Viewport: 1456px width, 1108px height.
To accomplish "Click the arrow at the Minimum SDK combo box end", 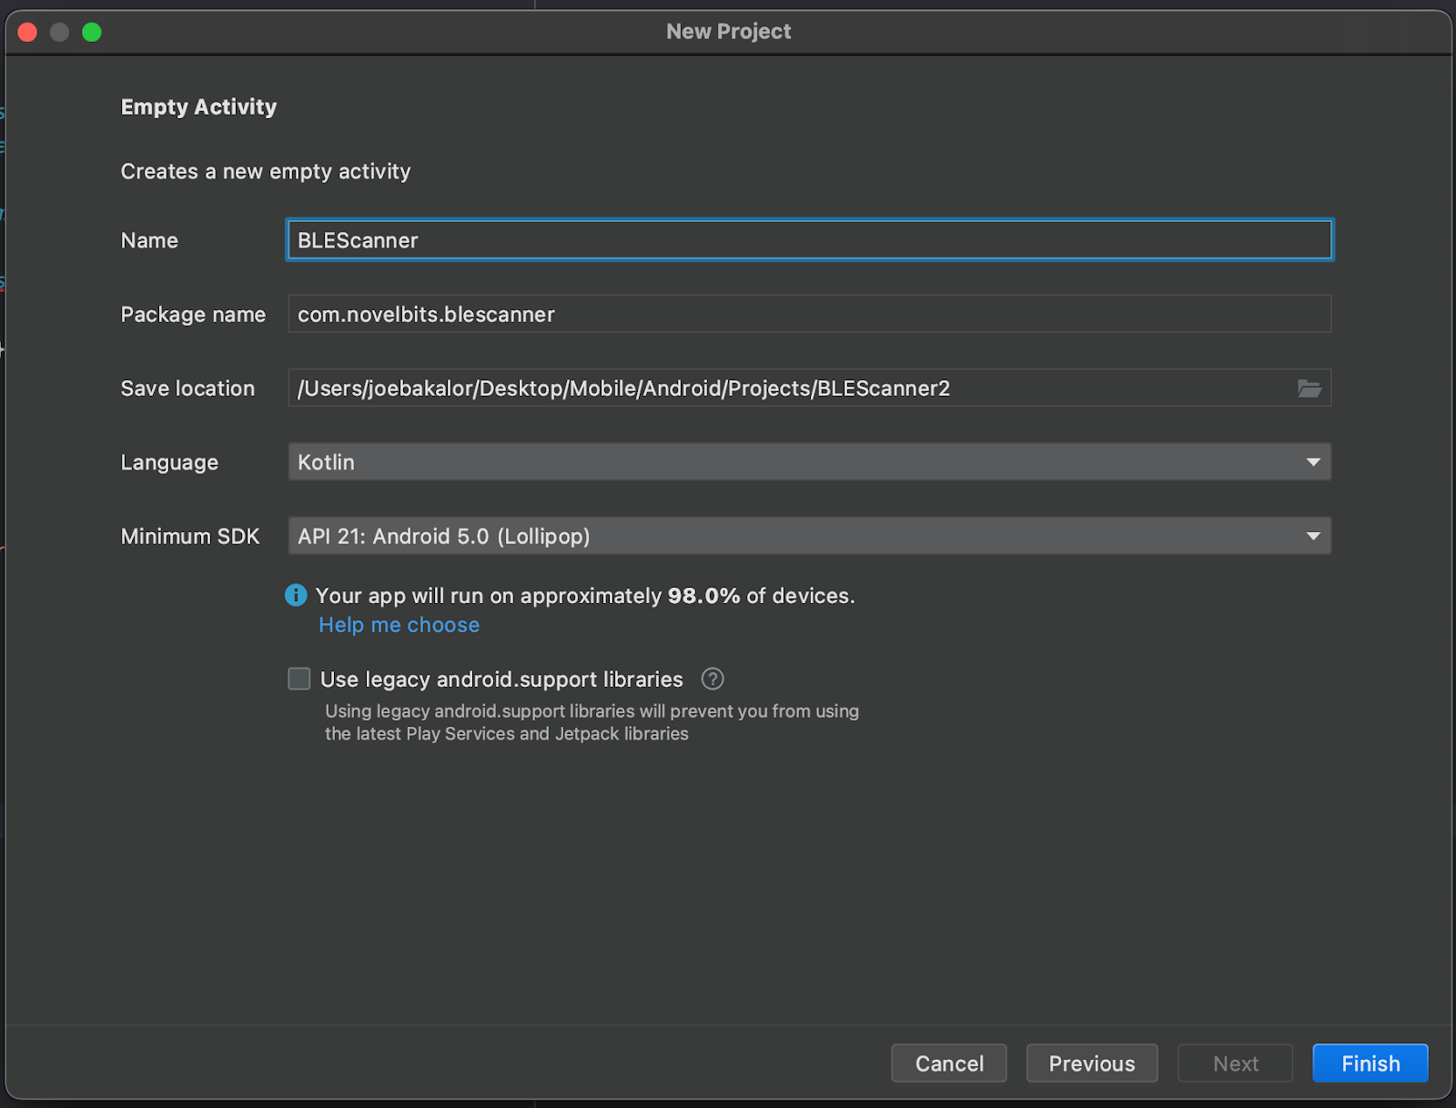I will [x=1312, y=536].
